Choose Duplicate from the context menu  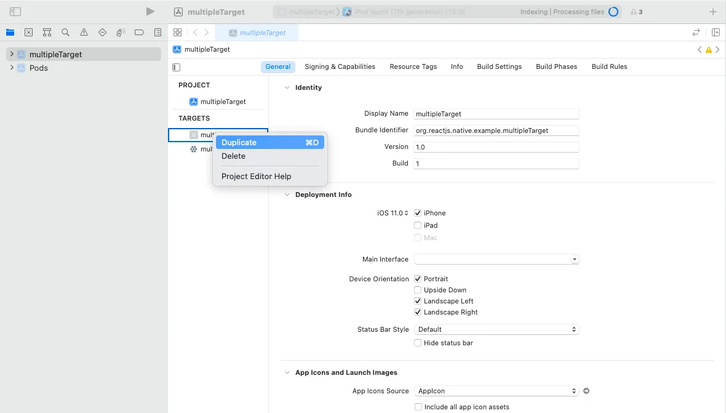coord(270,143)
